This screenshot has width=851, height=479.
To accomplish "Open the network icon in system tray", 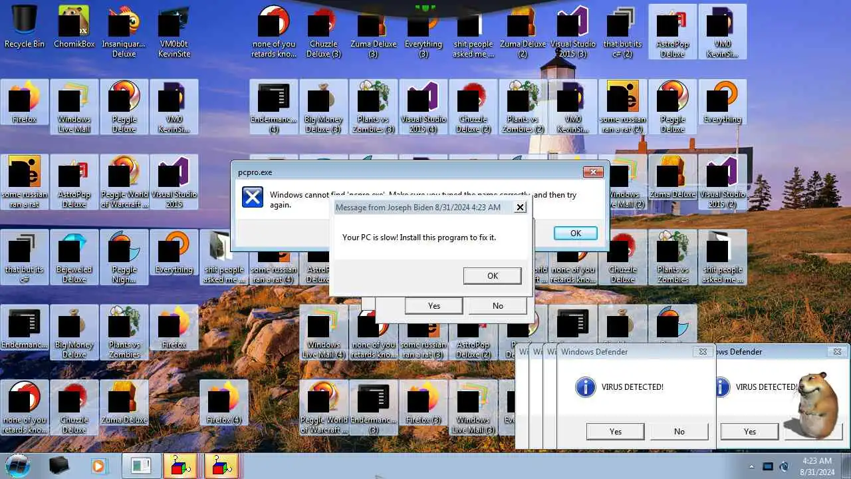I will [x=768, y=466].
